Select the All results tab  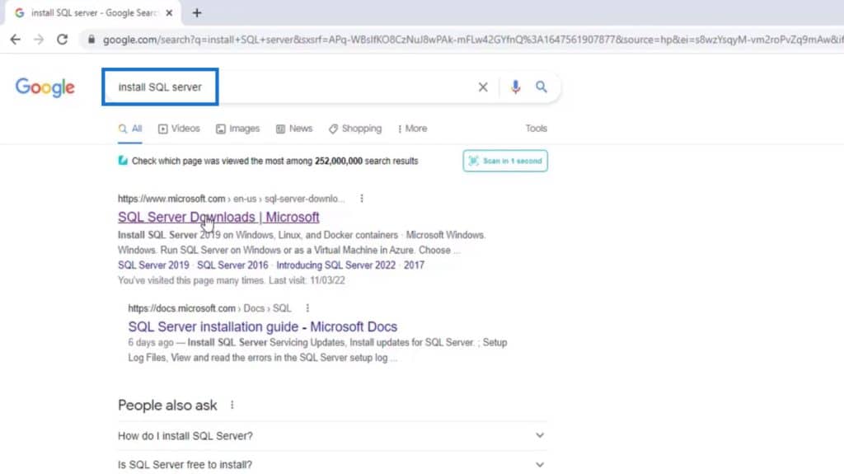[x=130, y=129]
